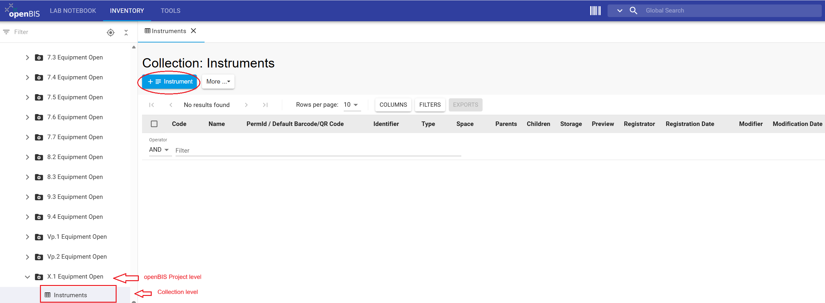Switch to LAB NOTEBOOK tab

pos(73,11)
